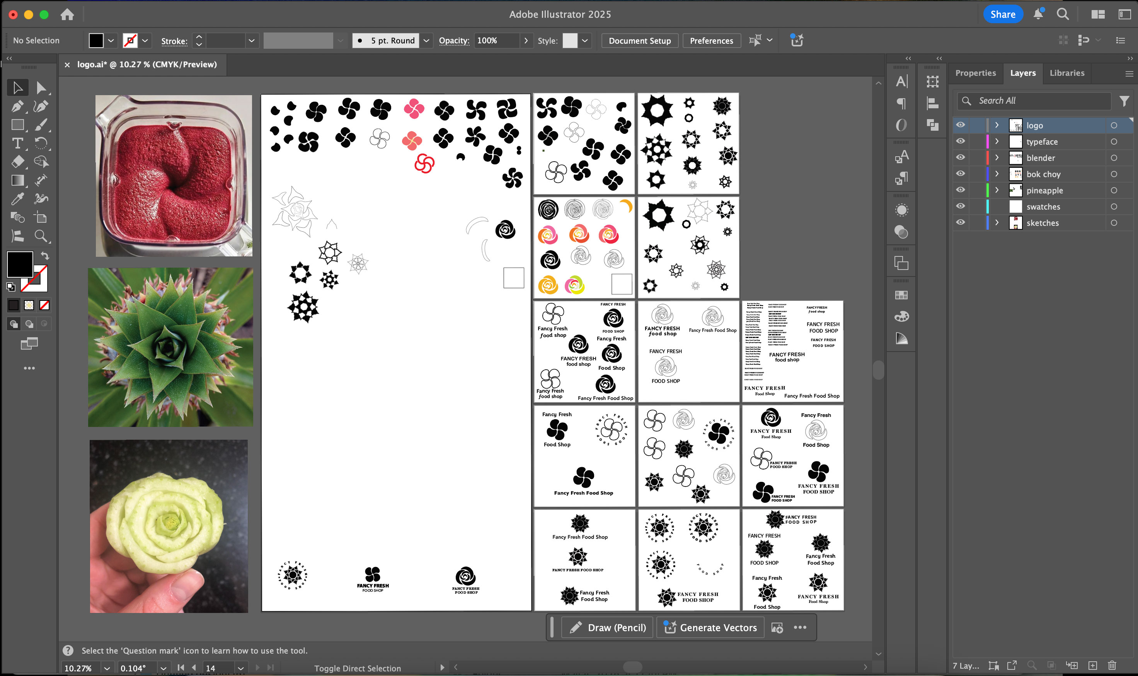Hide the swatches layer
Image resolution: width=1138 pixels, height=676 pixels.
tap(961, 207)
